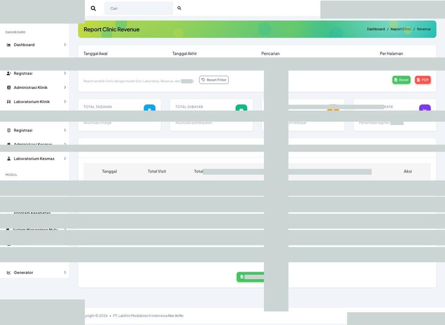Expand the Laboratorium Klinik chevron

pyautogui.click(x=65, y=102)
